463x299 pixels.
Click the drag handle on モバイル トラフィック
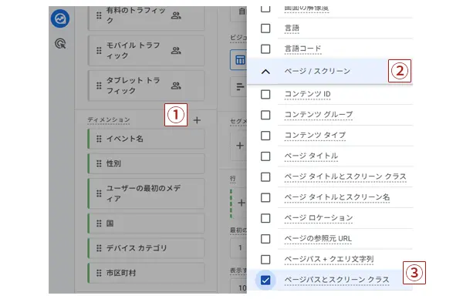coord(99,50)
